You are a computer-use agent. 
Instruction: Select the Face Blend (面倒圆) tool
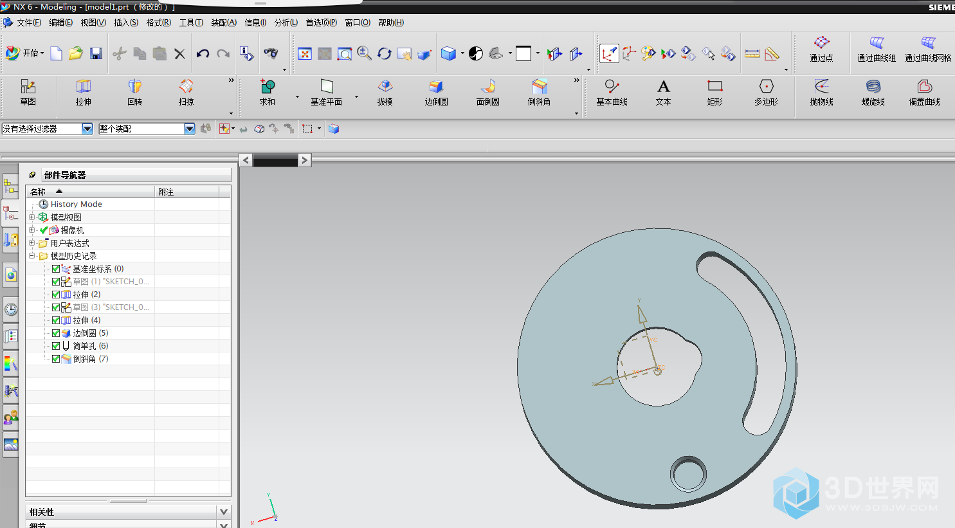point(487,93)
